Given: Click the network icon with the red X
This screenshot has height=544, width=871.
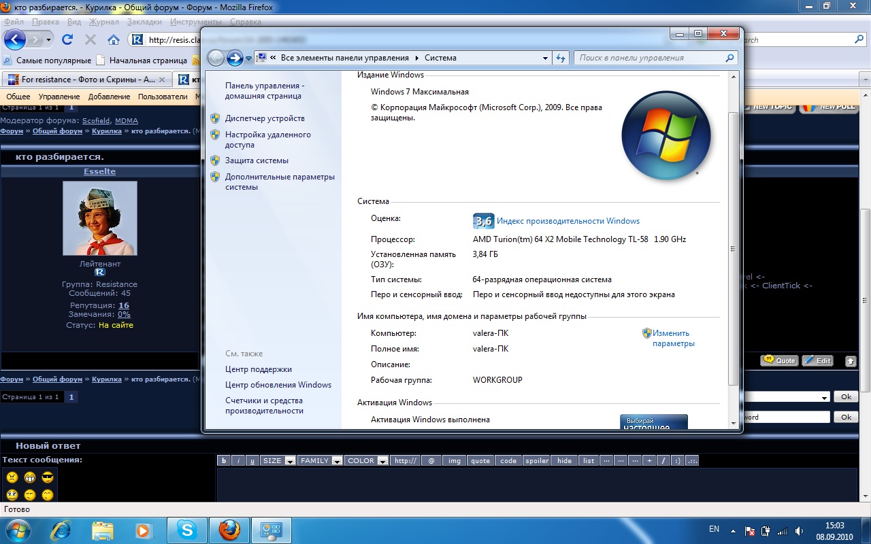Looking at the screenshot, I should (750, 530).
